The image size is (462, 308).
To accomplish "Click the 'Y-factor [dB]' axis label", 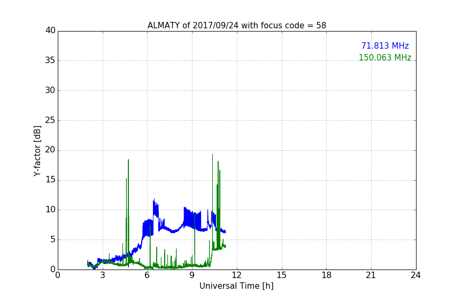I will (37, 151).
